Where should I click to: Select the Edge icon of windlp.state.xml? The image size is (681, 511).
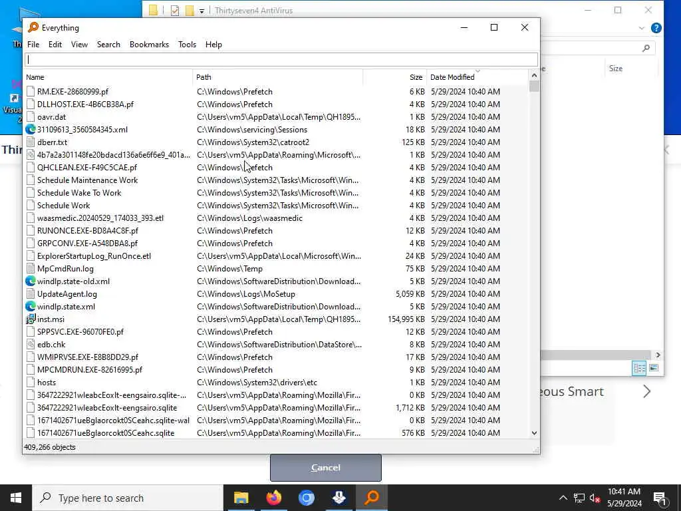31,306
